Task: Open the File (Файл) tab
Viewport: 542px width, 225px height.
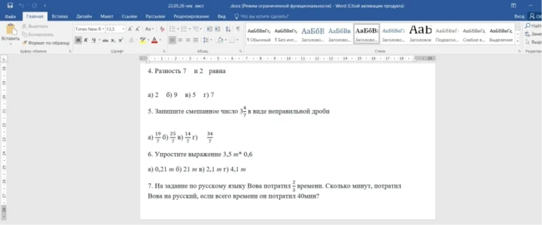Action: coord(10,16)
